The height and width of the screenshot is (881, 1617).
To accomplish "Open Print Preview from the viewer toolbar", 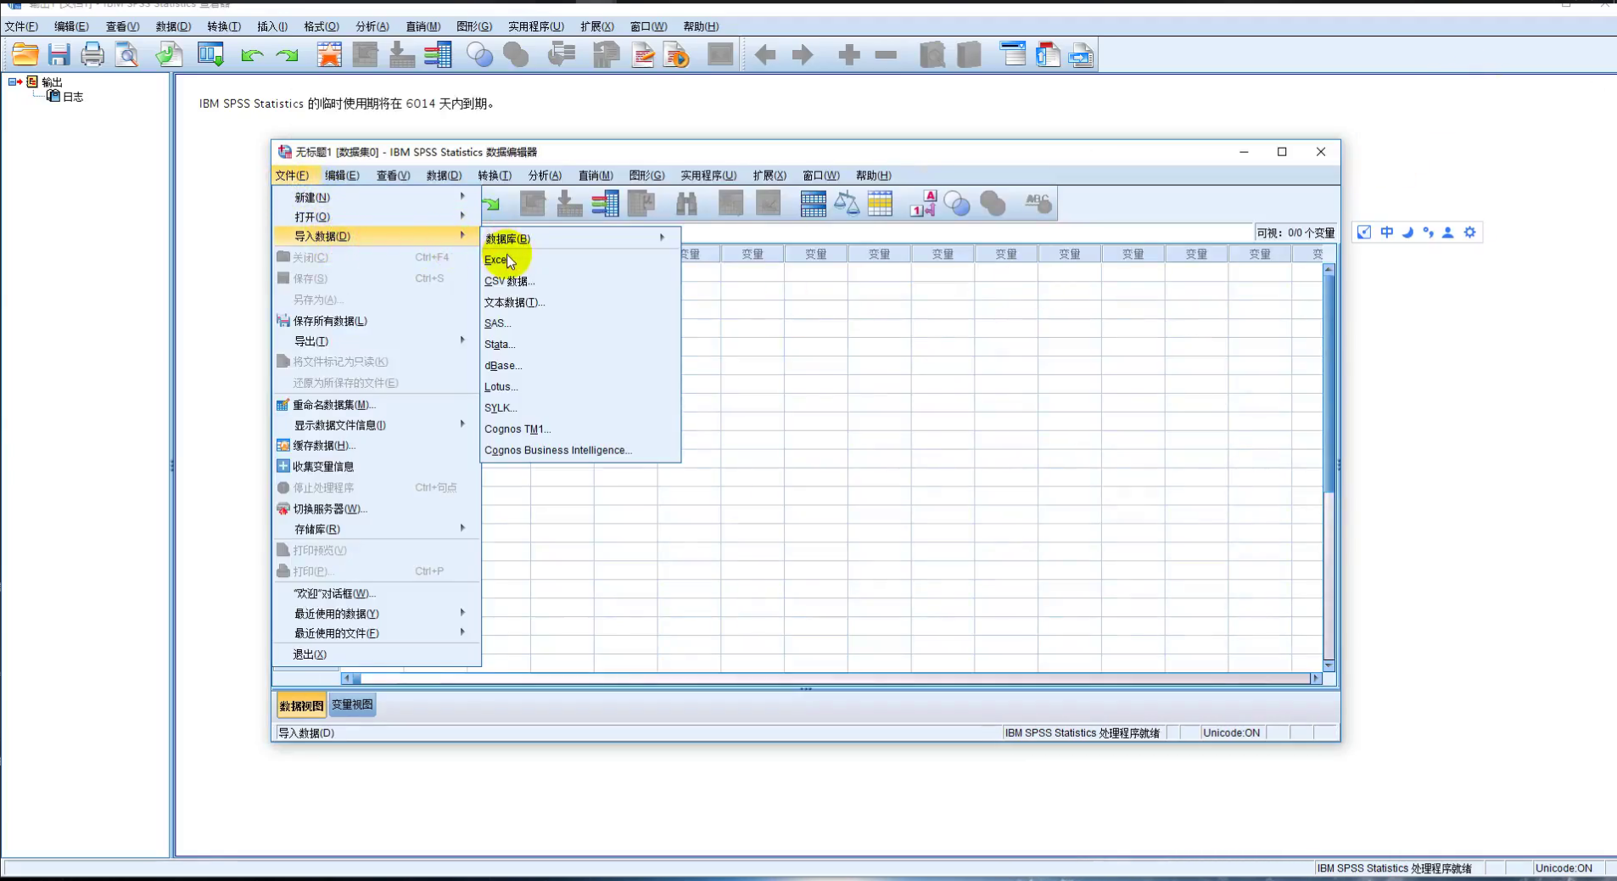I will (x=127, y=55).
